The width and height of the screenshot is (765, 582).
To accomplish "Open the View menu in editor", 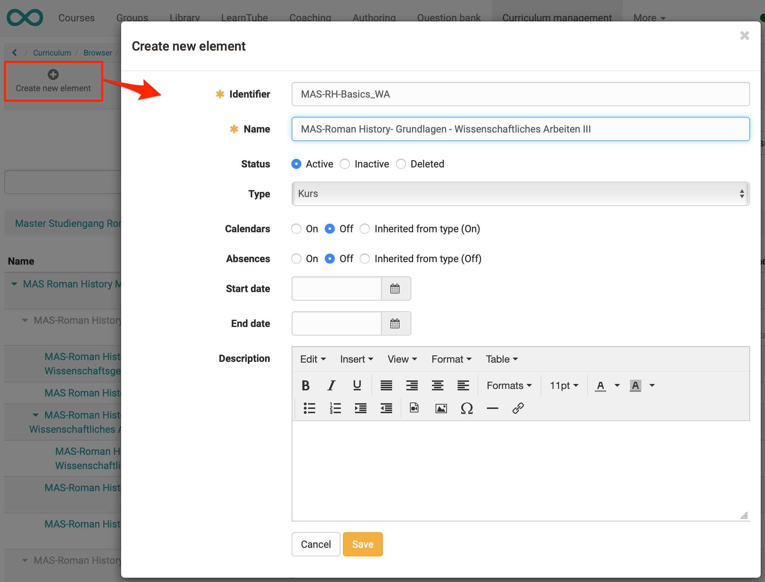I will (x=402, y=359).
